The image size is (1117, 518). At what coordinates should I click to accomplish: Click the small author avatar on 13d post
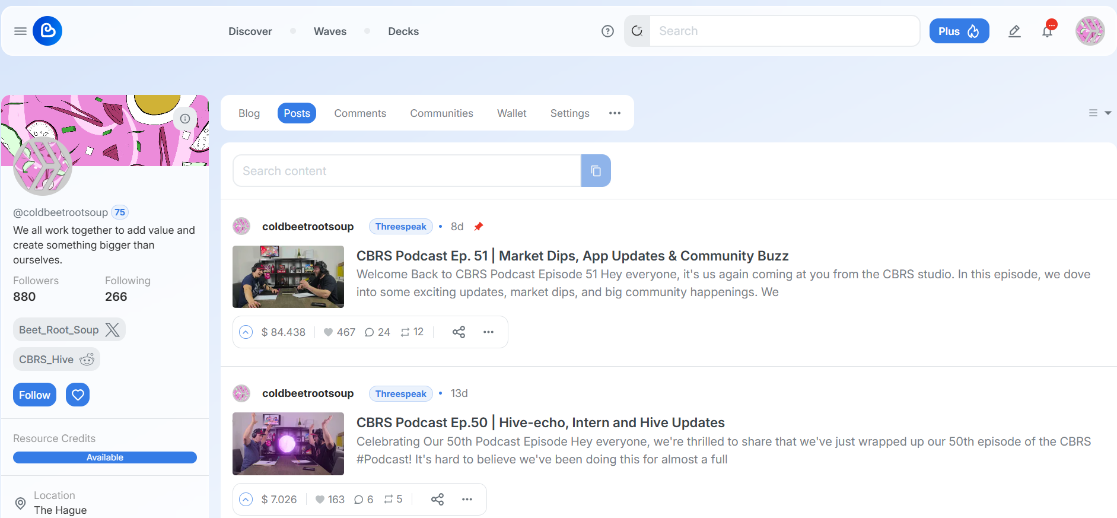pyautogui.click(x=241, y=393)
